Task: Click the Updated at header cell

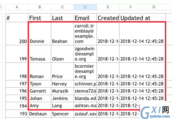Action: (143, 18)
